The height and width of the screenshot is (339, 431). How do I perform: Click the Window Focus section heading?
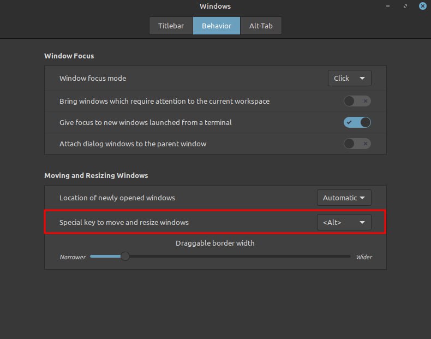[x=69, y=56]
